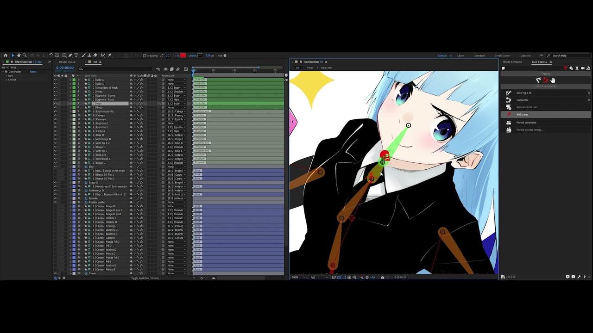Enable the Snapping checkbox
This screenshot has width=593, height=333.
(x=145, y=55)
